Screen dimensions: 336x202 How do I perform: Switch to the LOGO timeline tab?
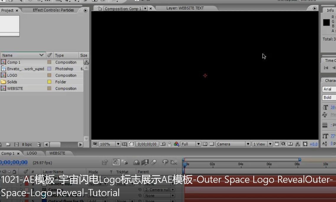coord(32,153)
